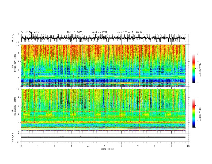Click the "start UT = 7 :40: 0" text
Image resolution: width=212 pixels, height=164 pixels.
point(129,32)
